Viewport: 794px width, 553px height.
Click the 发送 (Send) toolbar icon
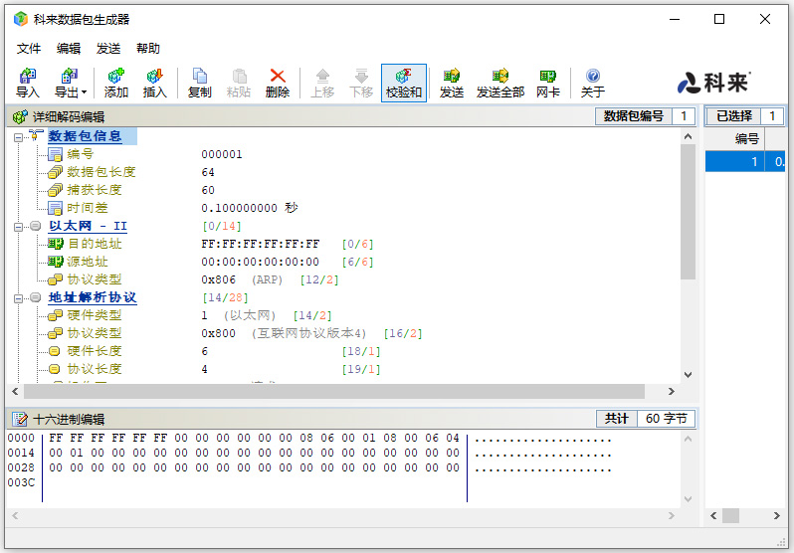click(x=451, y=84)
